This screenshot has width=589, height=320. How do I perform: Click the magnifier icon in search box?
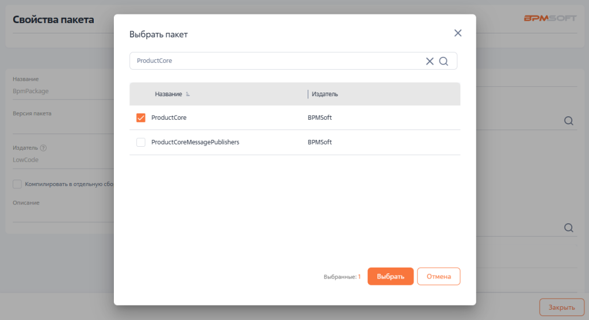coord(443,62)
